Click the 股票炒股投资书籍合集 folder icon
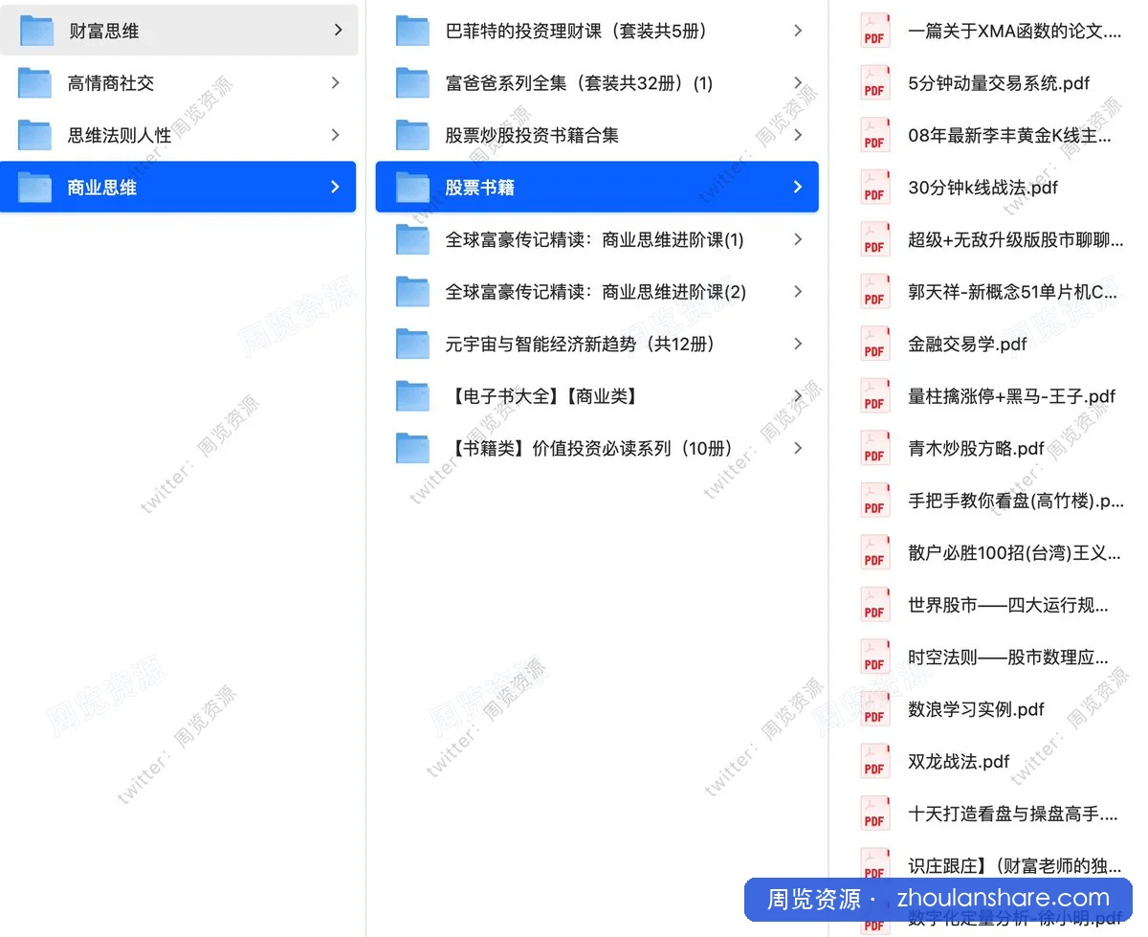This screenshot has width=1148, height=937. (x=412, y=135)
